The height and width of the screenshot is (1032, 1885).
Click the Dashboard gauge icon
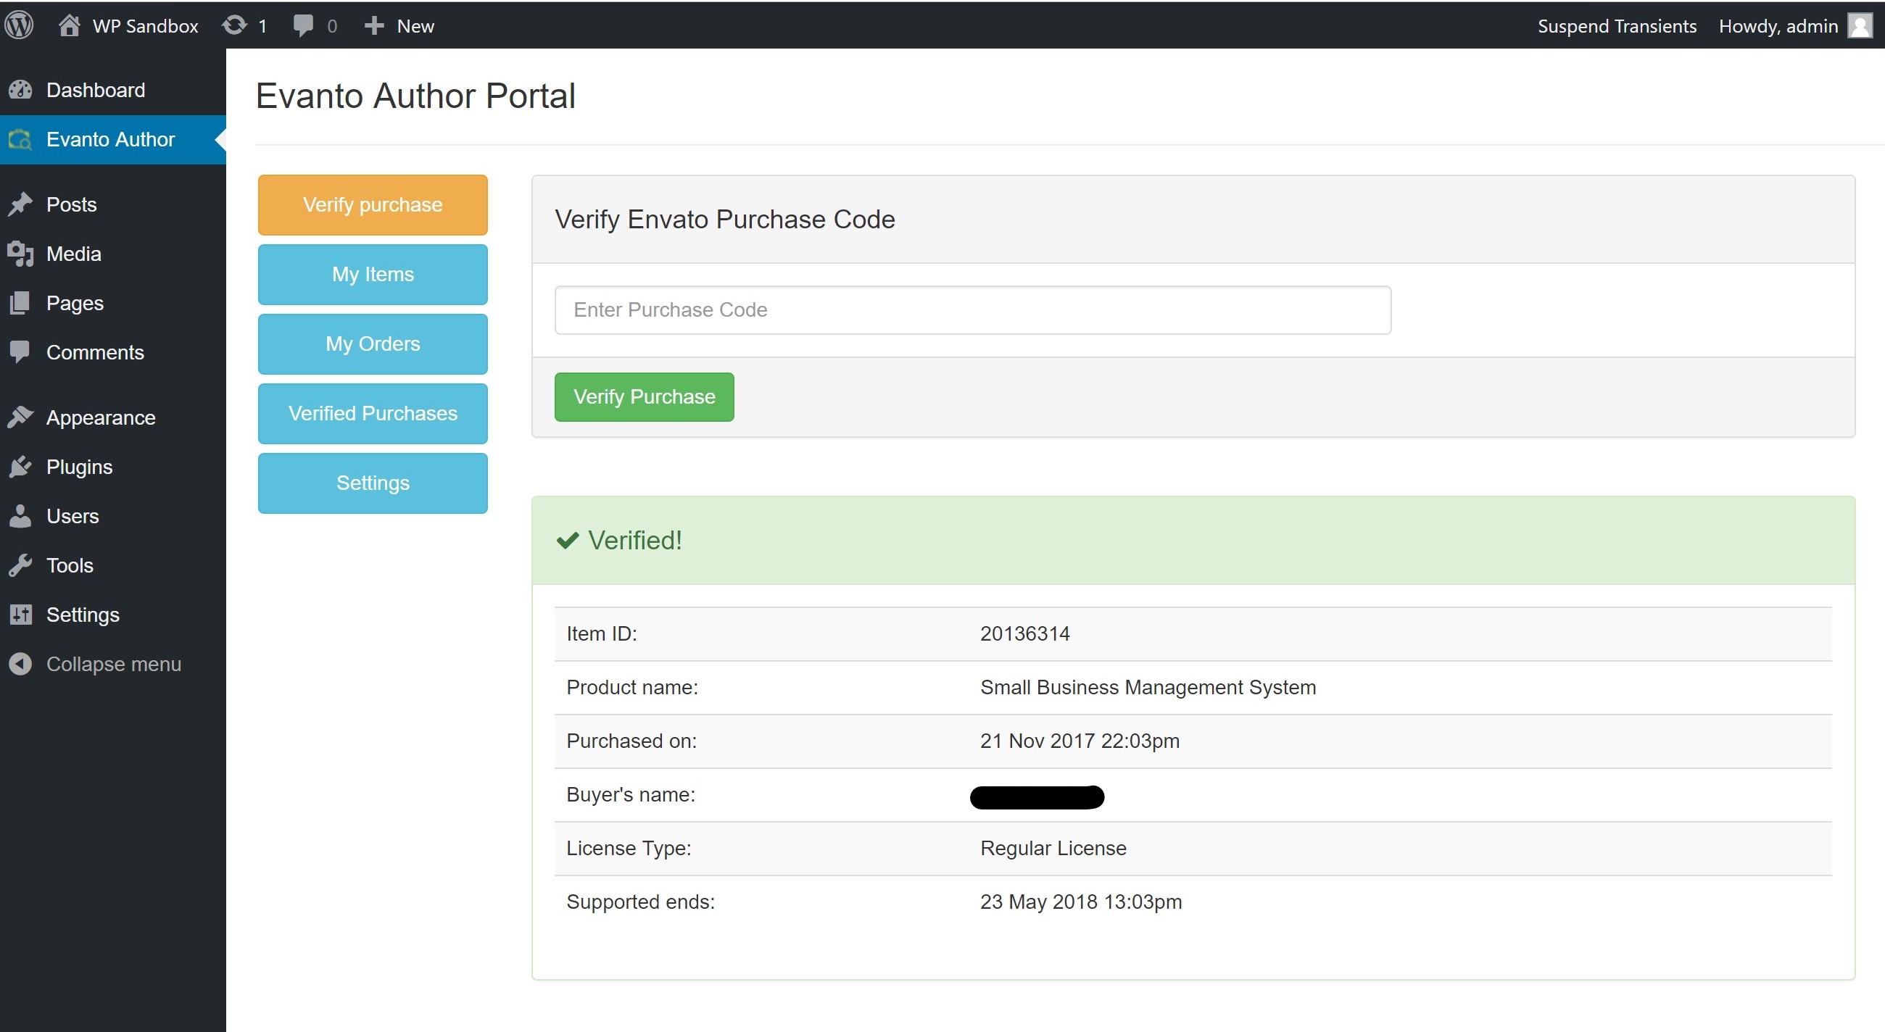tap(20, 90)
